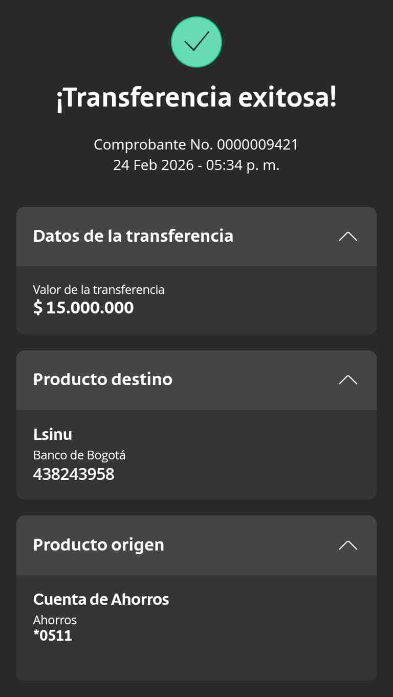Tap the Cuenta de Ahorros title
Screen dimensions: 393x697
click(101, 599)
